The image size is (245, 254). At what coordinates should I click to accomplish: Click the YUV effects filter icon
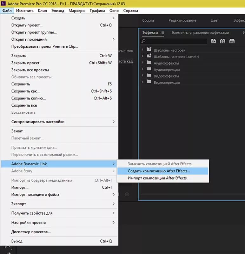pyautogui.click(x=232, y=41)
